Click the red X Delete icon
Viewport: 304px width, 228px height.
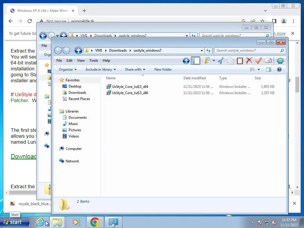[x=249, y=61]
